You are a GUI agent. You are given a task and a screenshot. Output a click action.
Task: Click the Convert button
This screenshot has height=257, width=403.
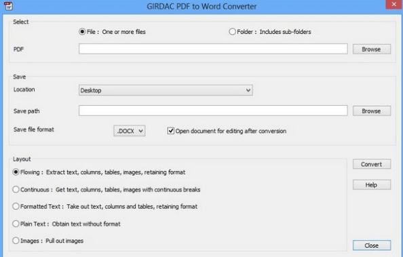click(x=372, y=164)
